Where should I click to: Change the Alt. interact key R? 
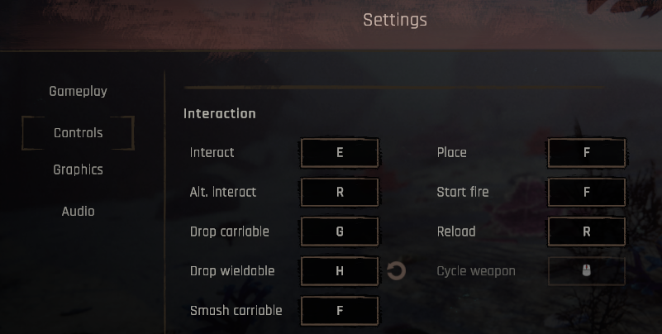(340, 192)
